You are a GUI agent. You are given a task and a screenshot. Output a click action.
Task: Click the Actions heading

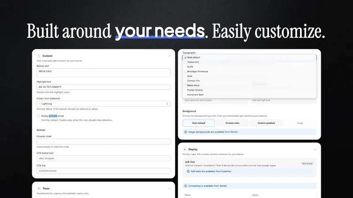click(x=41, y=130)
